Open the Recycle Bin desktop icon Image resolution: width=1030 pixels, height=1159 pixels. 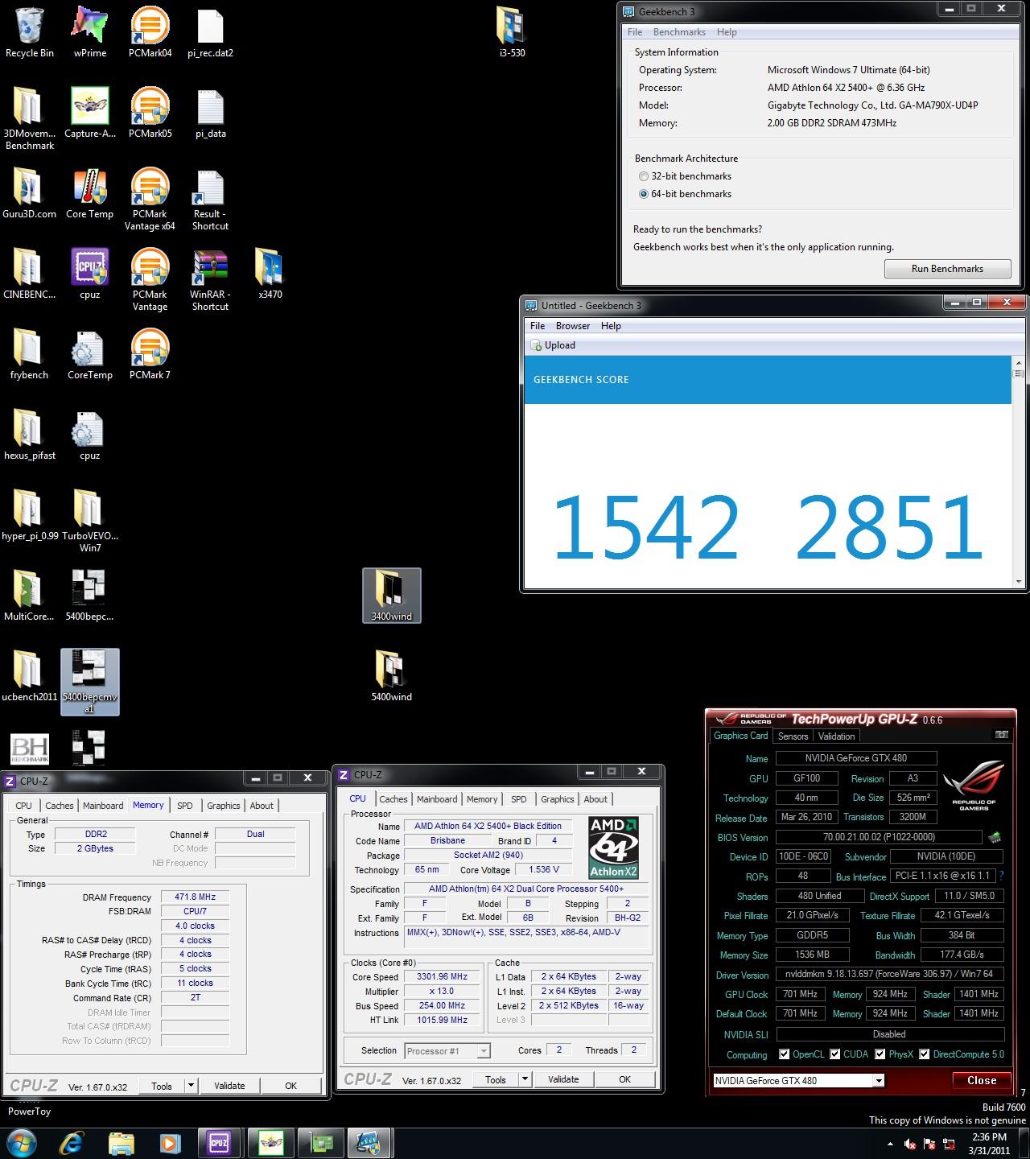30,33
